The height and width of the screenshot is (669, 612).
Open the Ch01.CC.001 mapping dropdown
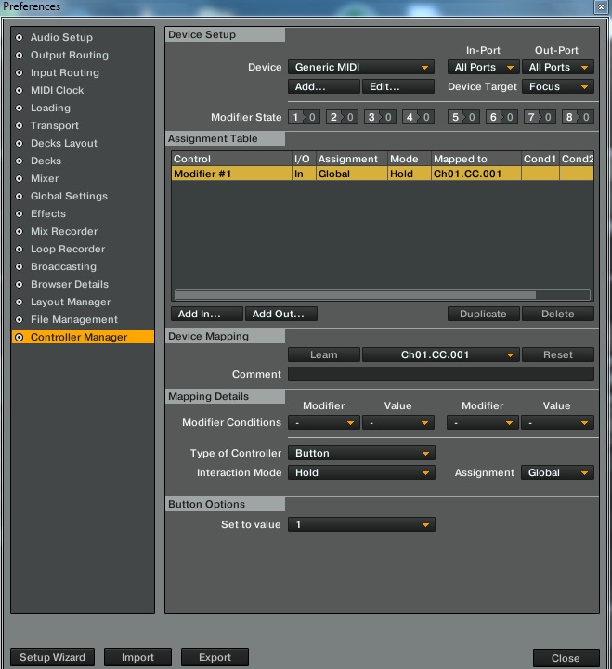441,354
